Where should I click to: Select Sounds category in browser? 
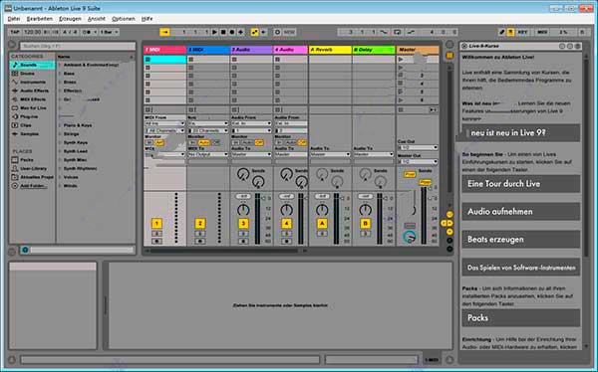click(33, 65)
